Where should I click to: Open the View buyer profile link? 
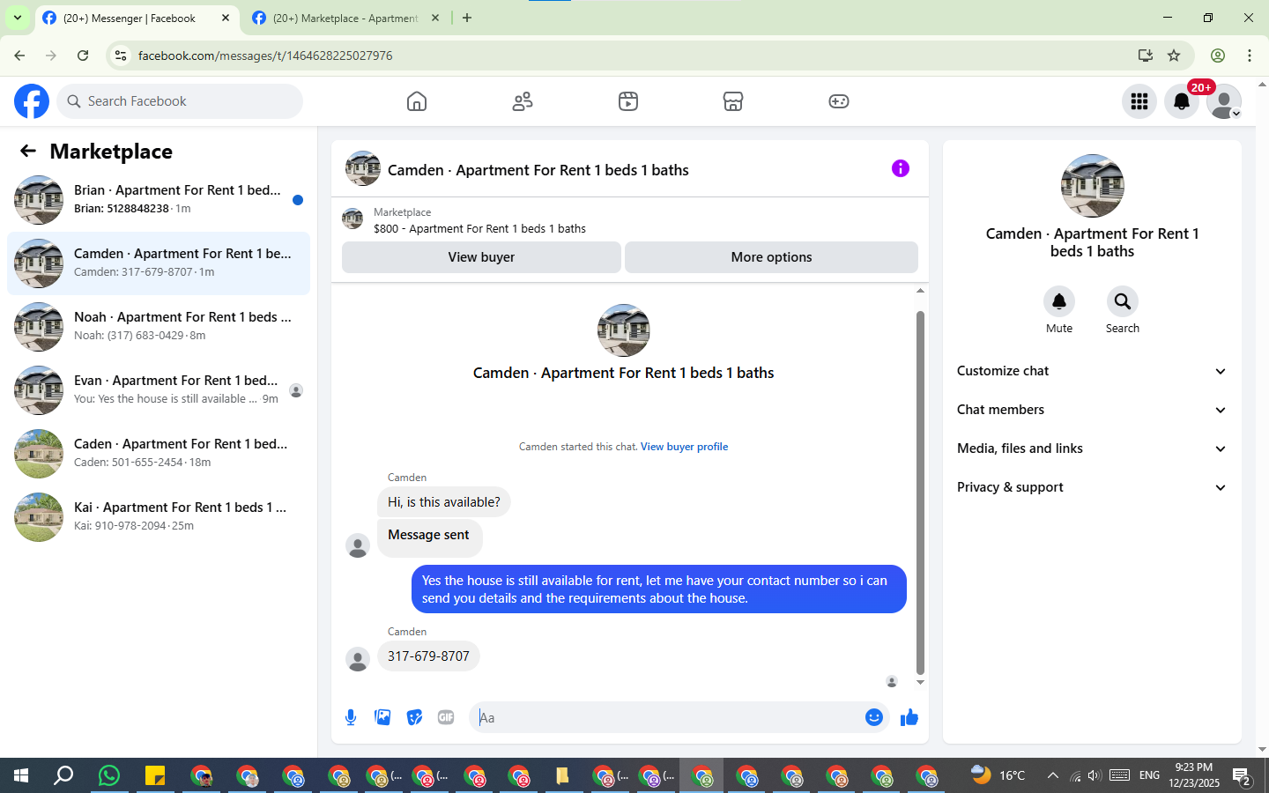point(684,447)
